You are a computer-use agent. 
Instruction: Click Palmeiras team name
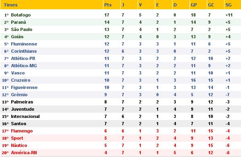(22, 102)
